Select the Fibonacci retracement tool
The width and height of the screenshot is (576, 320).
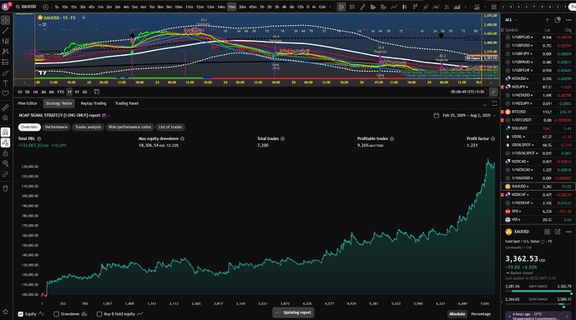6,41
